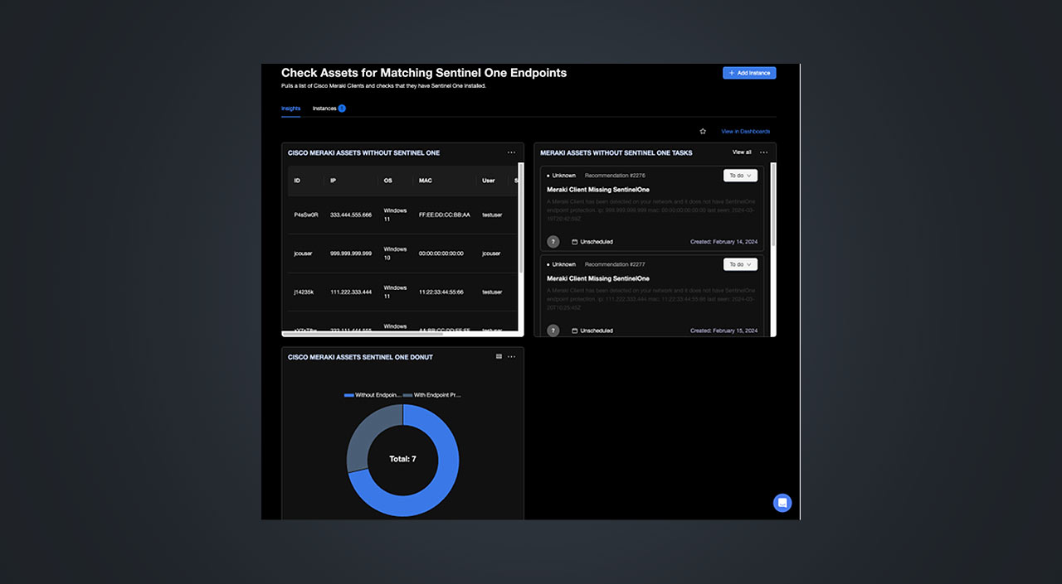Open To do dropdown for Recommendation #2276
This screenshot has width=1062, height=584.
[740, 176]
